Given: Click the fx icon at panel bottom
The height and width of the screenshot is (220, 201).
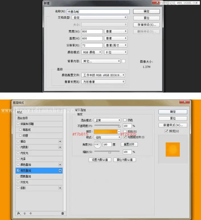Looking at the screenshot, I should click(19, 213).
